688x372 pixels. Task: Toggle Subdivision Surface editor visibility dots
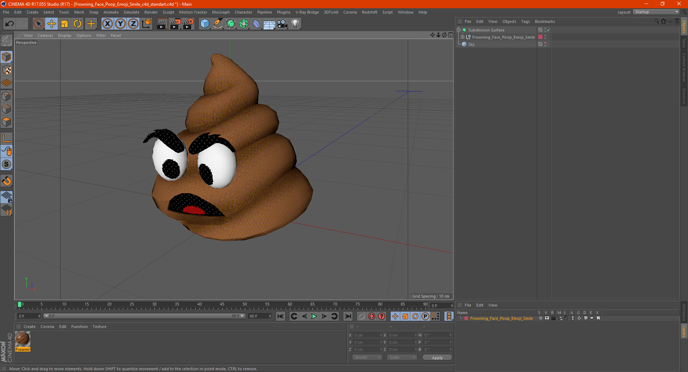545,30
